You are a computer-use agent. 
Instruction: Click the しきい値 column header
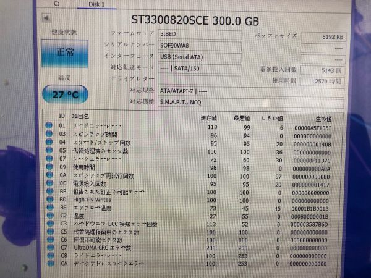(x=272, y=118)
